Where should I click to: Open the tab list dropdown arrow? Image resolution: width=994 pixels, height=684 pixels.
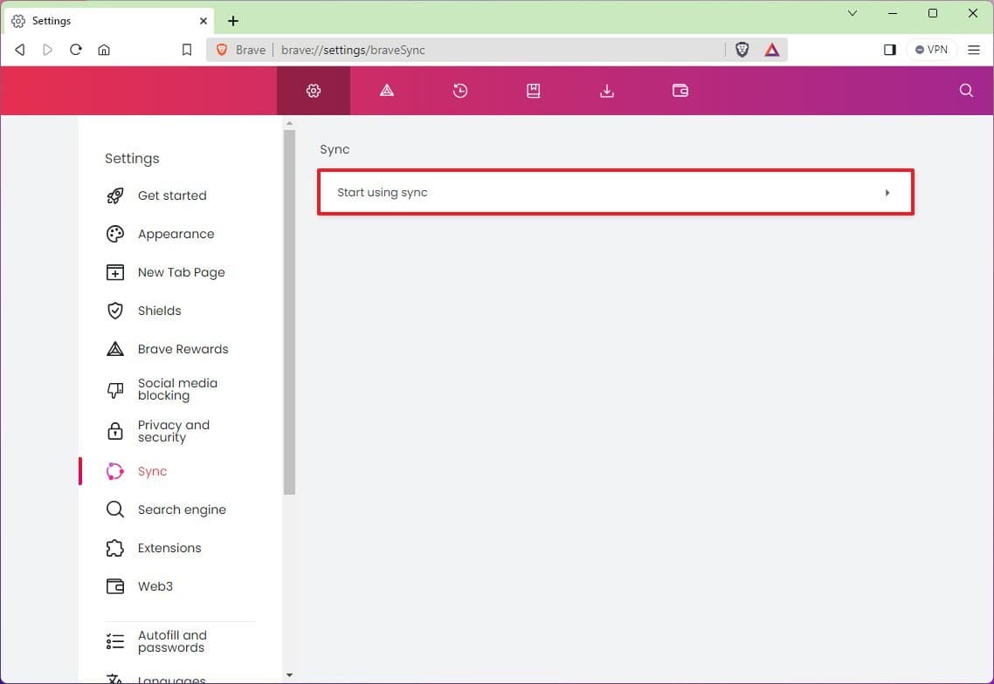tap(852, 14)
